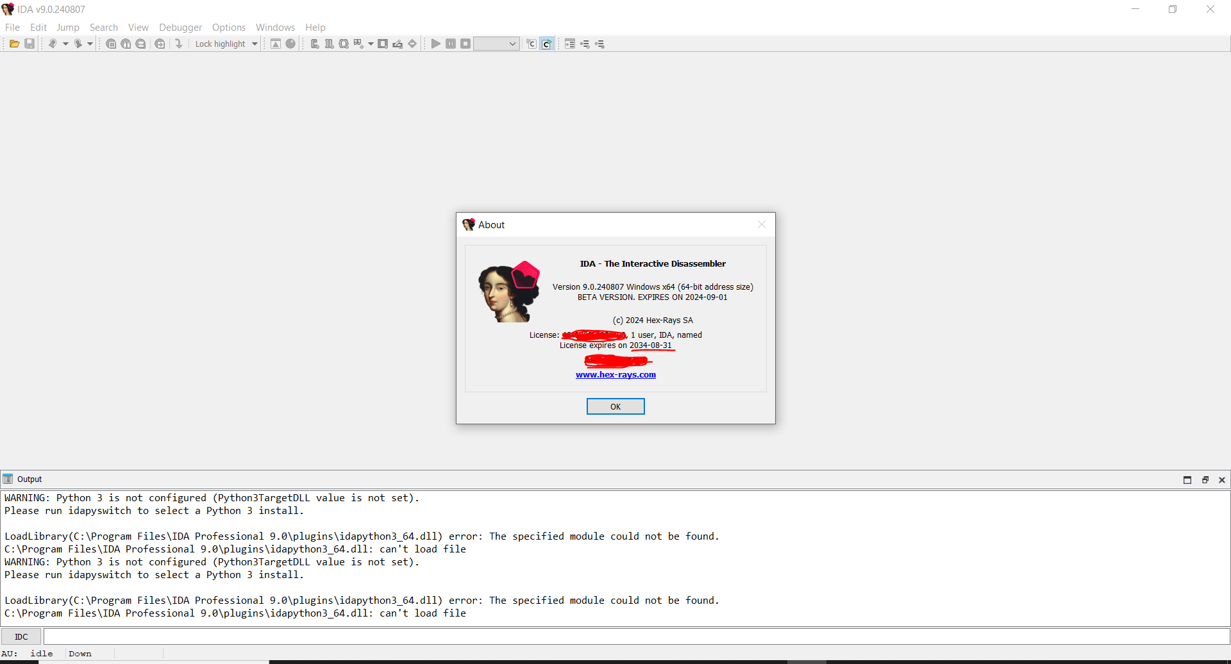
Task: Click the first structure view toolbar icon
Action: [315, 44]
